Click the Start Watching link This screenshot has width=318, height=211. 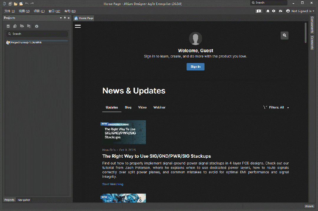[x=113, y=184]
